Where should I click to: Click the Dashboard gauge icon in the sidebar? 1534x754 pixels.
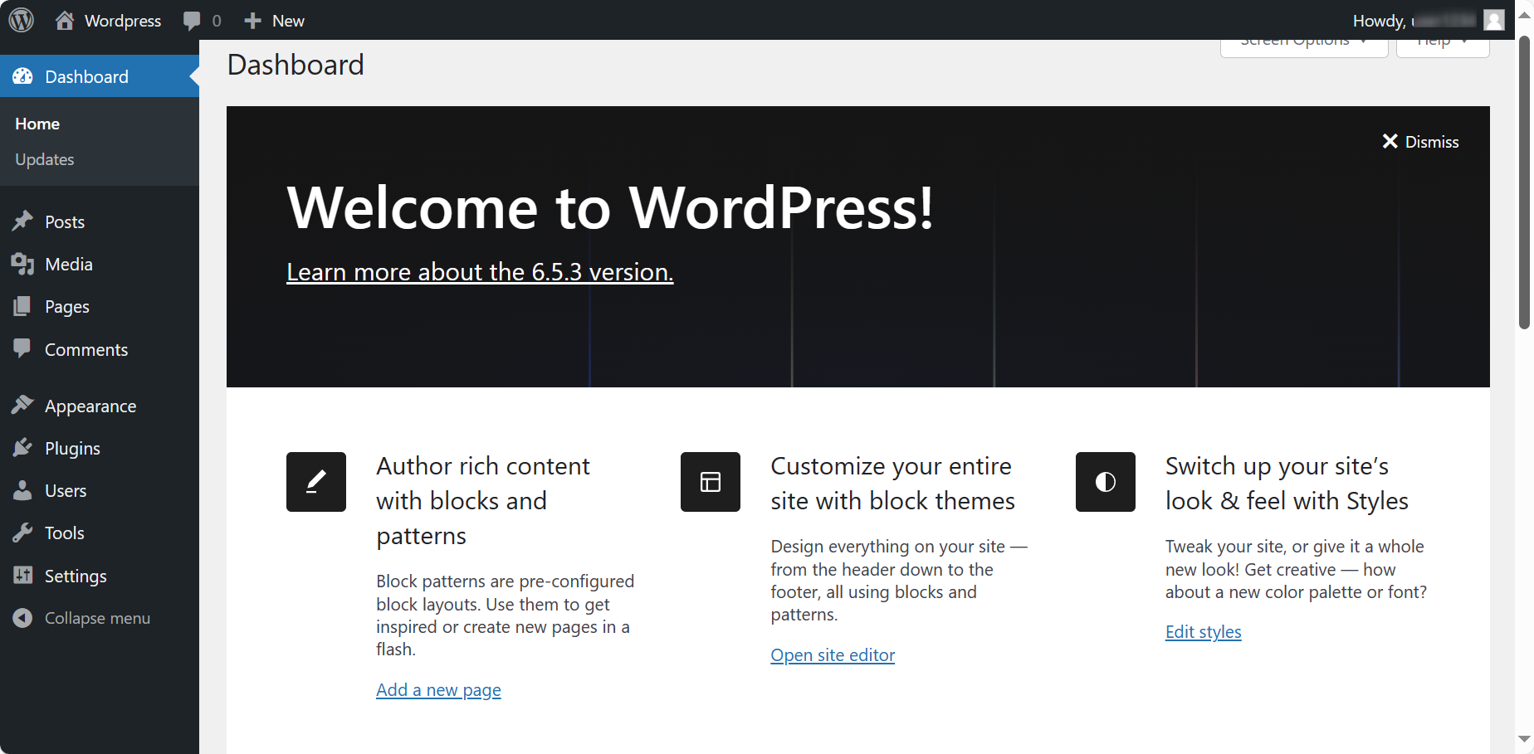pos(23,76)
